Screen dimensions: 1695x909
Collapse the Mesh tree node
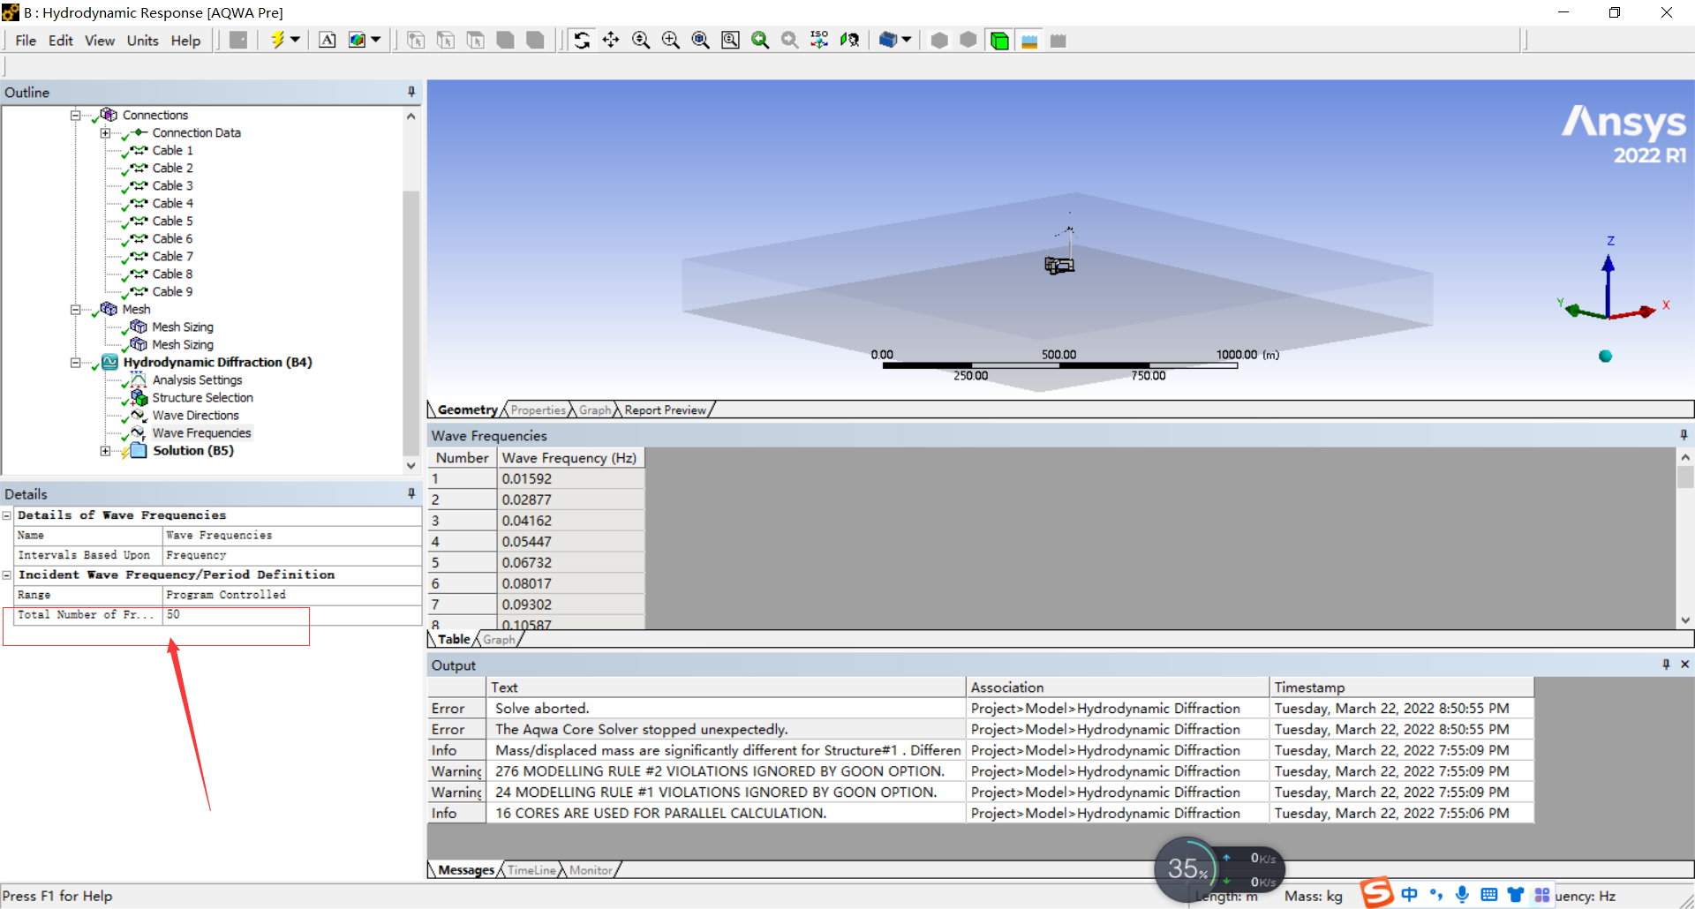pyautogui.click(x=76, y=310)
